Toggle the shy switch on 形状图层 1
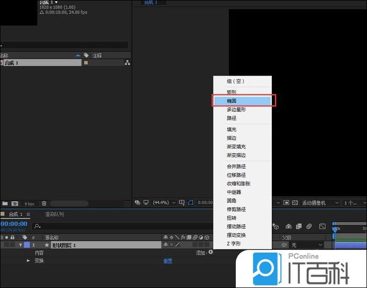 coord(166,245)
